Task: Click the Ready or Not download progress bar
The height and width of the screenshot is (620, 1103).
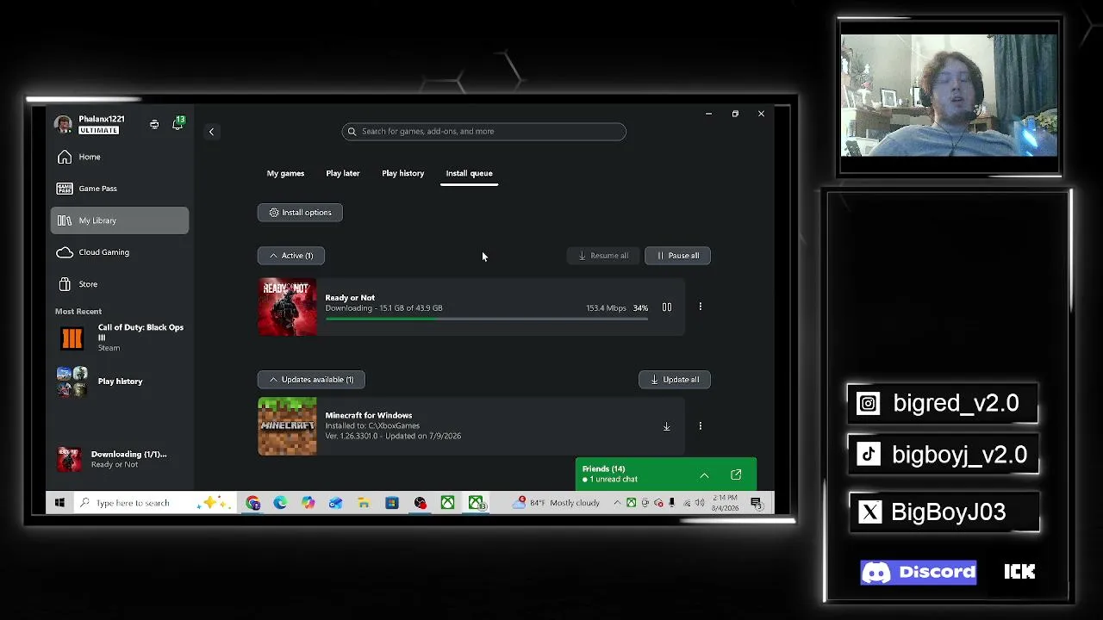Action: (x=486, y=319)
